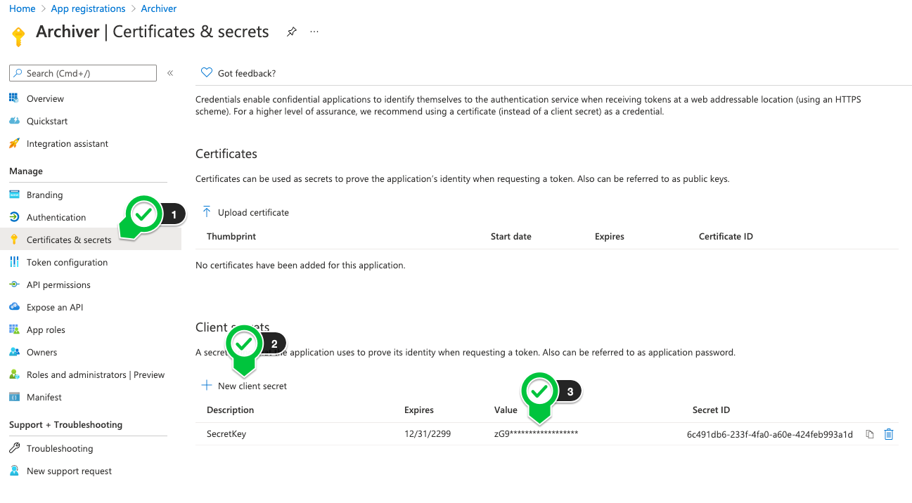Click the upload arrow icon
912x503 pixels.
[x=207, y=211]
